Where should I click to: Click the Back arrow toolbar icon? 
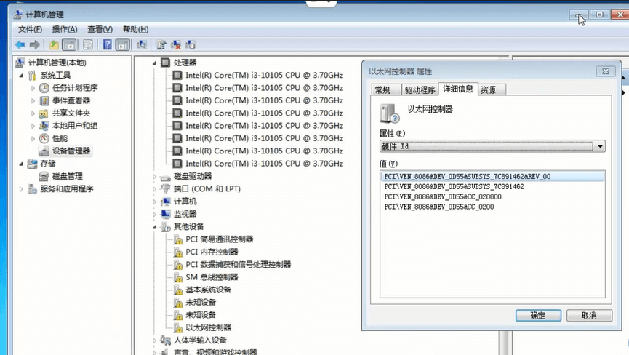[x=20, y=45]
